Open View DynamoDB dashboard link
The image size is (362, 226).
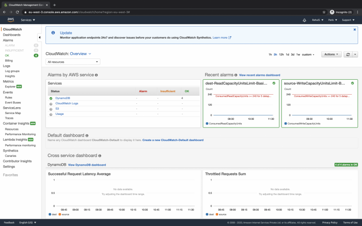click(x=87, y=165)
